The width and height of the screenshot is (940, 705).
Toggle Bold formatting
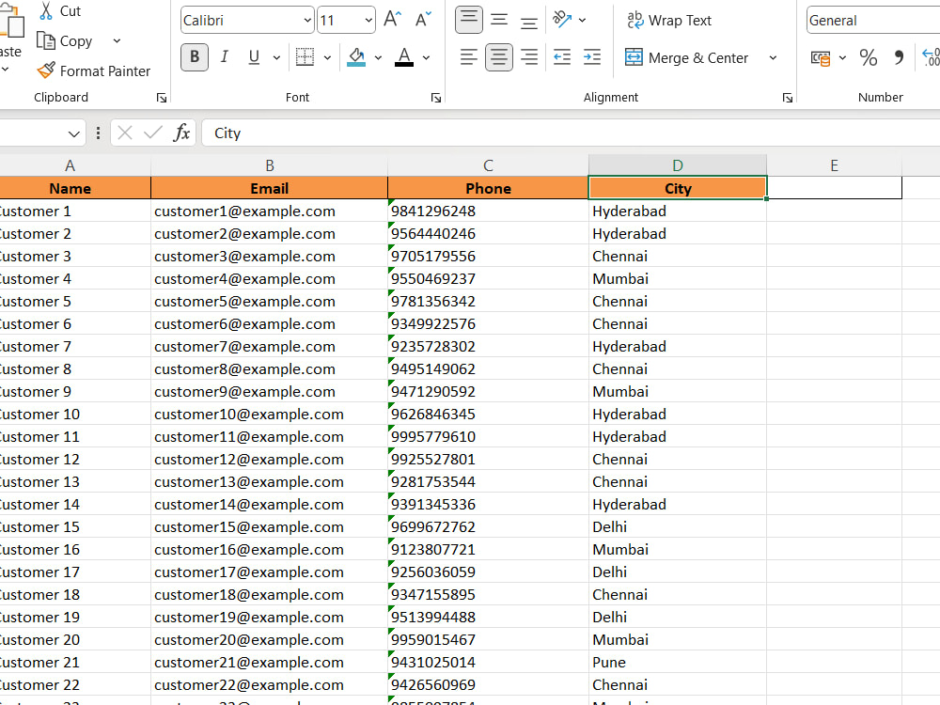click(x=195, y=57)
